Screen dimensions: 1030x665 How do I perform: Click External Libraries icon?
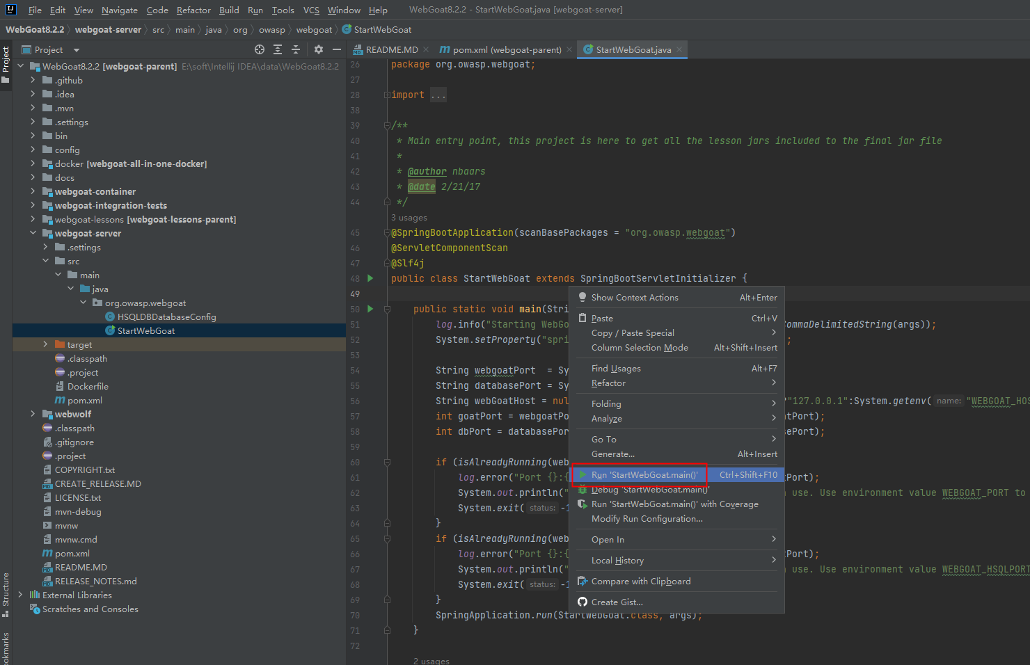click(35, 595)
